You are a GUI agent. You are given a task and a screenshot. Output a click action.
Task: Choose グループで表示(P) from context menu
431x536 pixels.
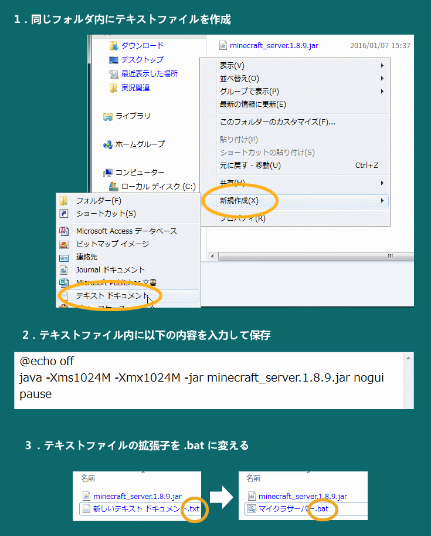[x=296, y=91]
